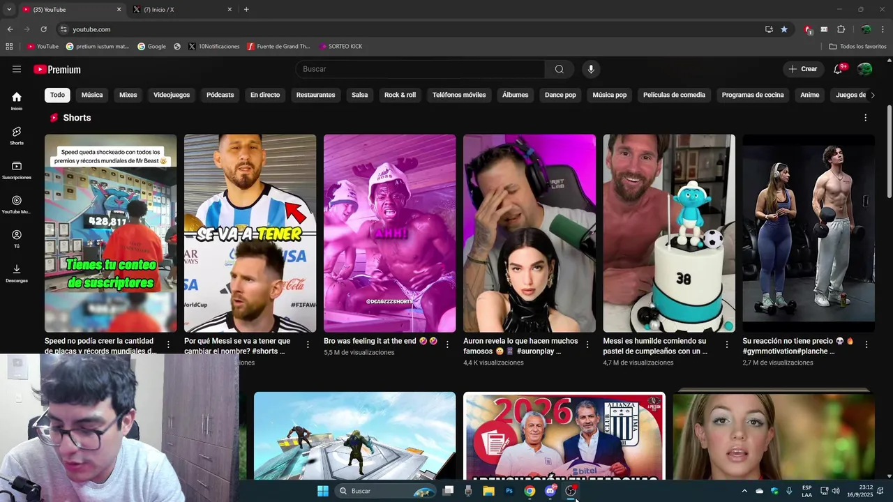Select the Videojuegos filter chip
893x502 pixels.
172,95
